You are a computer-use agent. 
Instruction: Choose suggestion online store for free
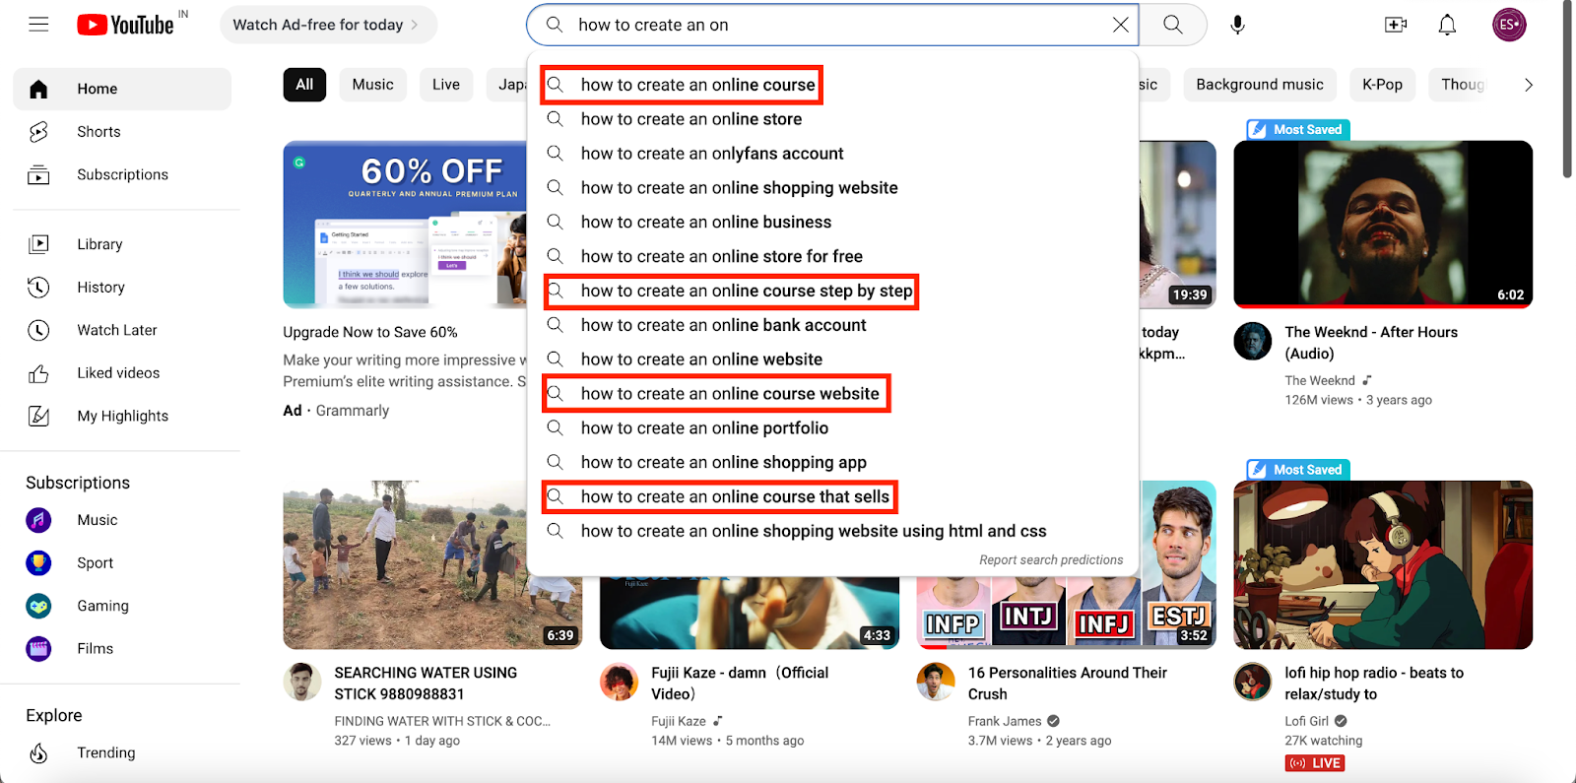pyautogui.click(x=832, y=256)
